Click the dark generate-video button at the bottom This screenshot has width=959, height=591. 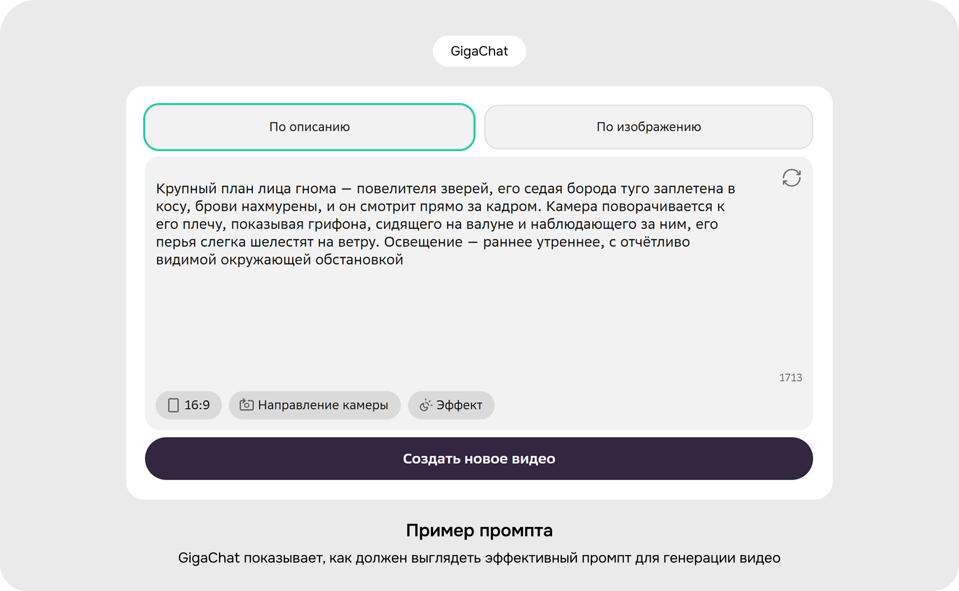point(479,459)
